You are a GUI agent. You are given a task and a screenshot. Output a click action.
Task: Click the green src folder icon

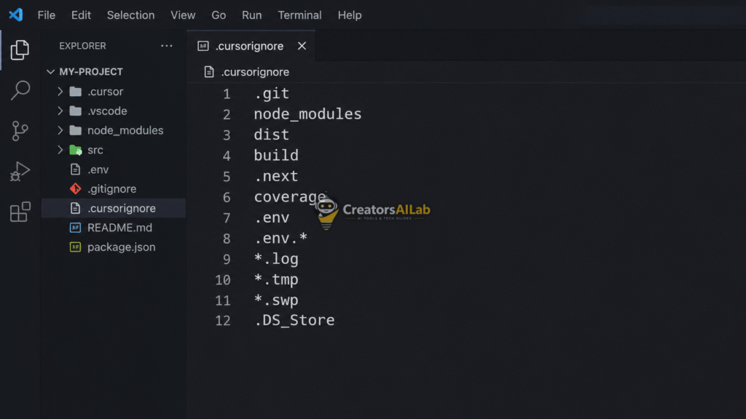[x=76, y=150]
